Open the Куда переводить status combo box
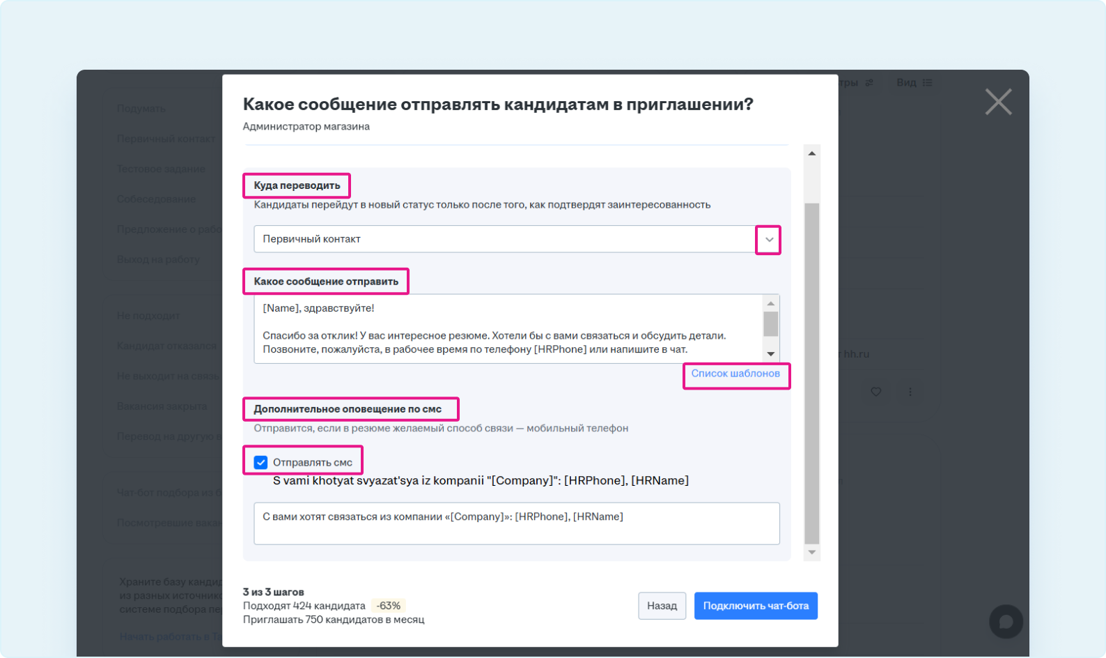 pos(504,239)
